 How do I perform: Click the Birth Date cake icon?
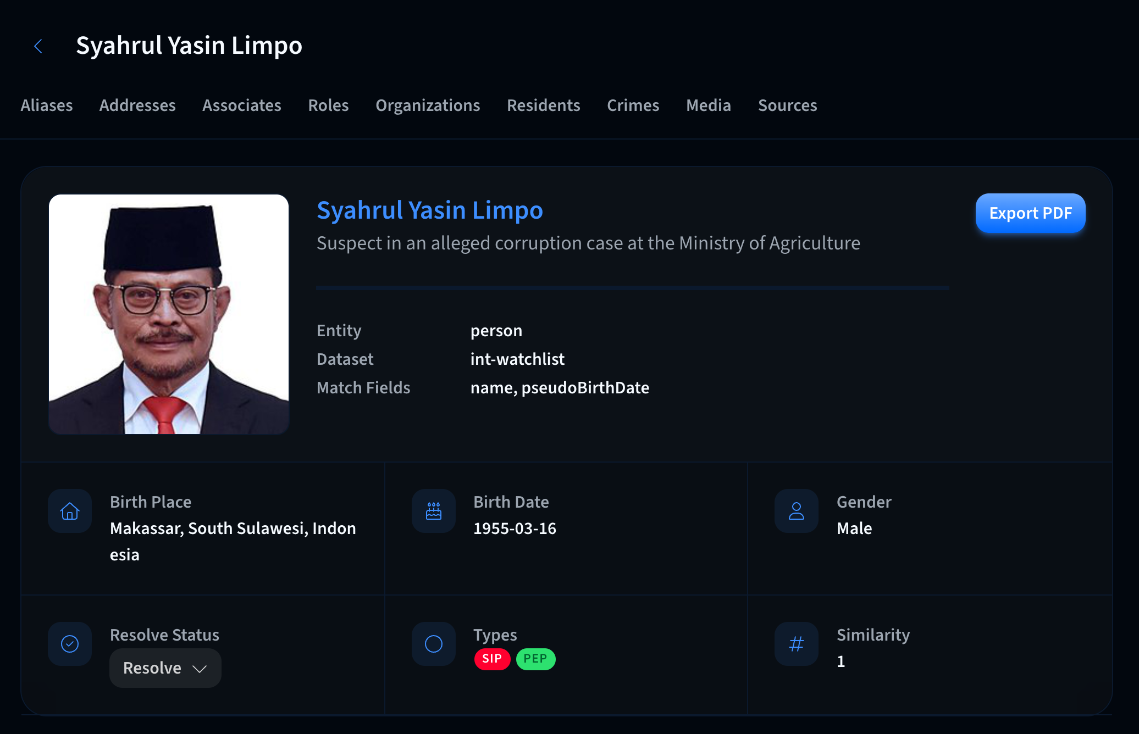click(434, 511)
